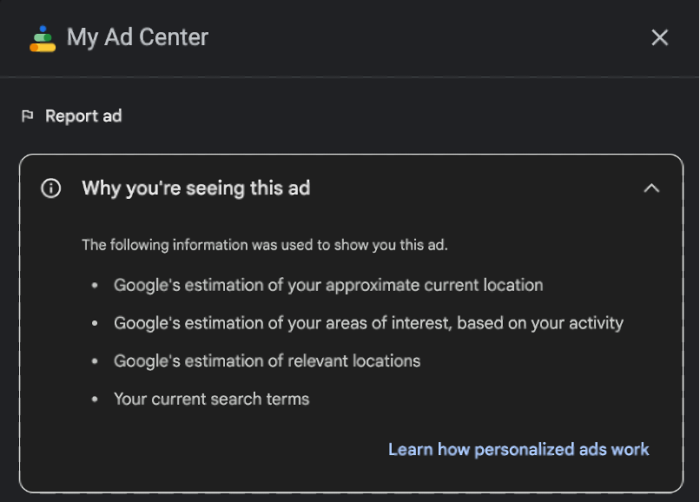The height and width of the screenshot is (502, 700).
Task: Collapse the Why you're seeing this ad section
Action: pyautogui.click(x=650, y=188)
